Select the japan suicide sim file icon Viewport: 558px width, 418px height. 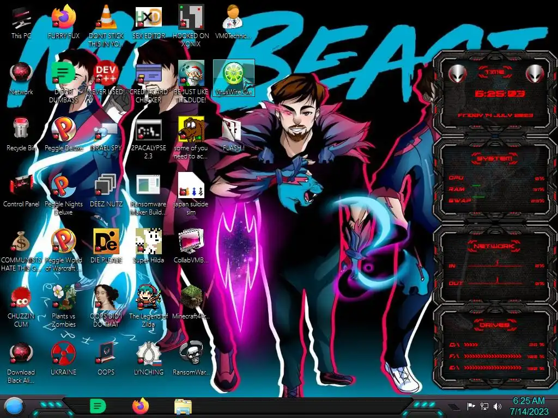point(191,194)
